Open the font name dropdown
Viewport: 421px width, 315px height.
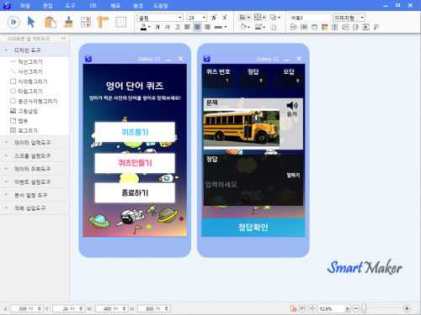click(x=160, y=18)
